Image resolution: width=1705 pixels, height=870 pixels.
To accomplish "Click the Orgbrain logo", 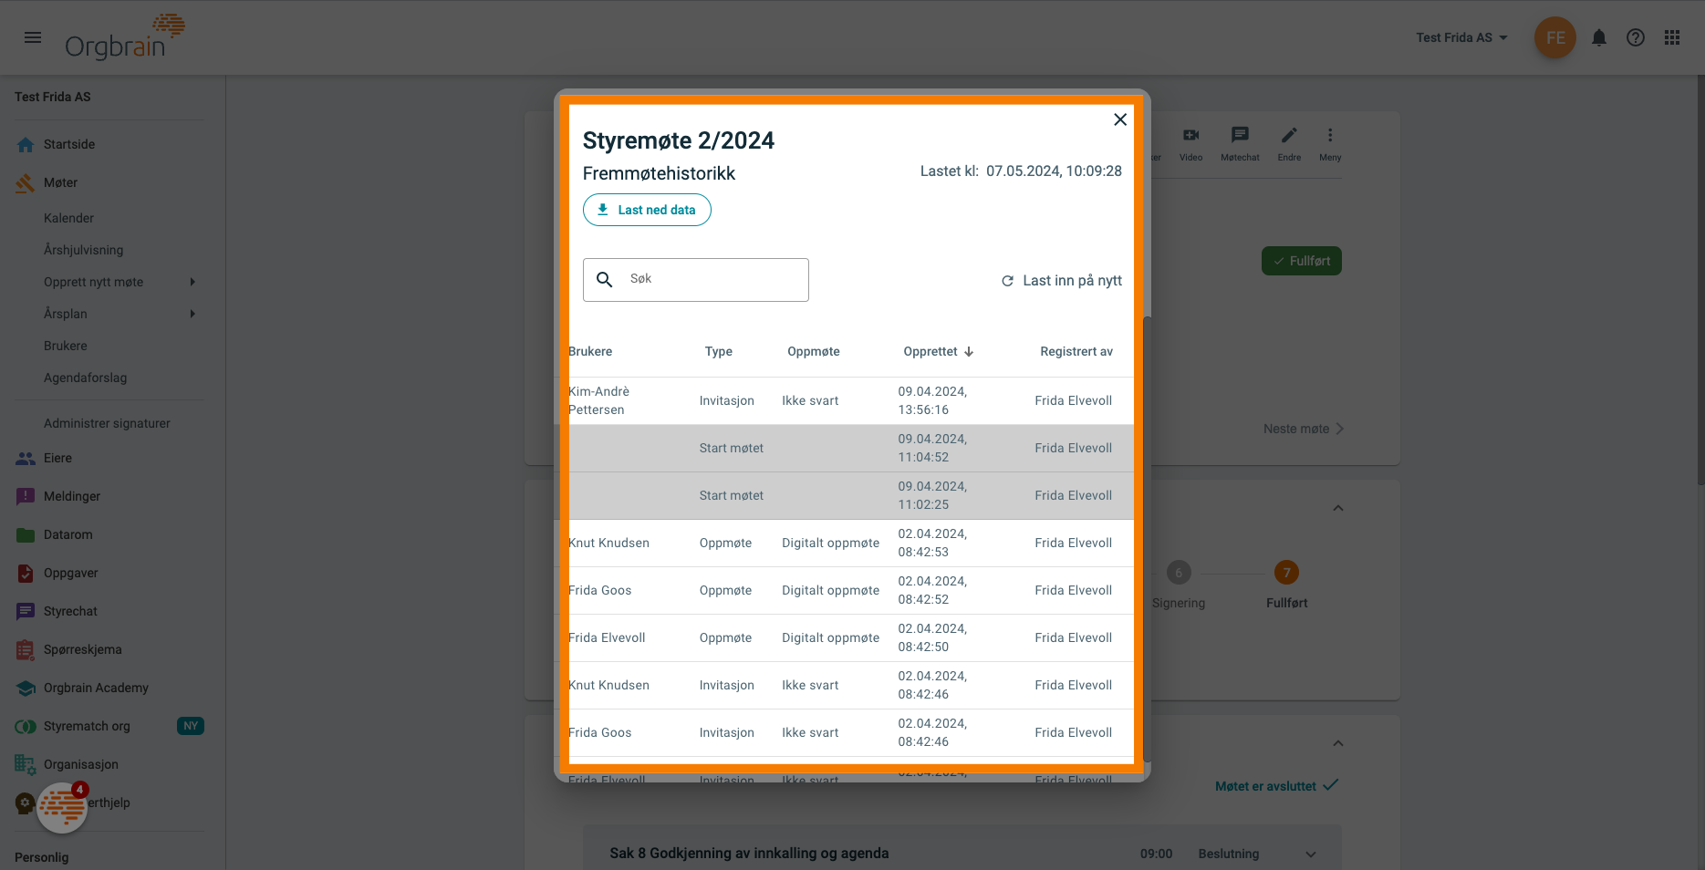I will pos(125,37).
